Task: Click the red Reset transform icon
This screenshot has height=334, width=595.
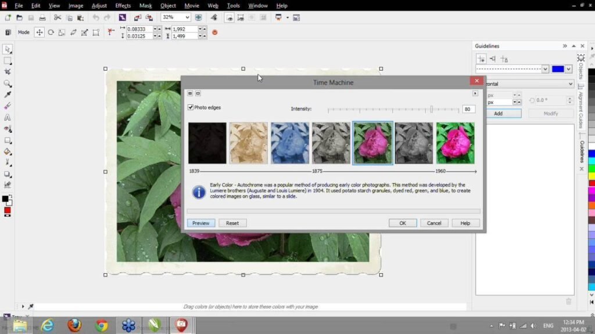Action: point(215,32)
